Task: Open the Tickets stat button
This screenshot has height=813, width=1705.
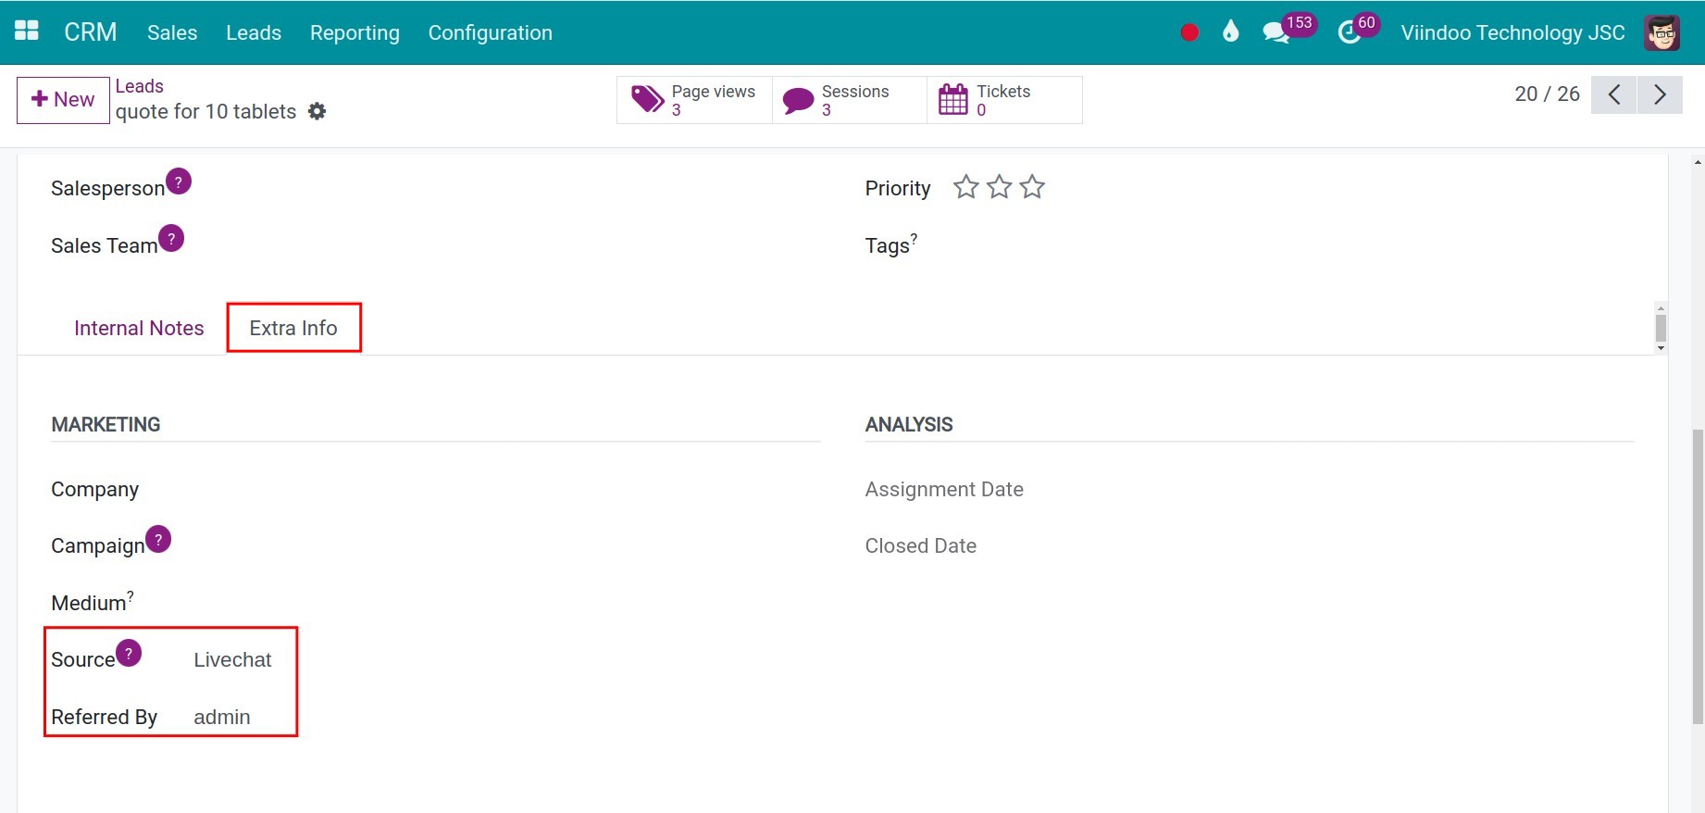Action: (1004, 100)
